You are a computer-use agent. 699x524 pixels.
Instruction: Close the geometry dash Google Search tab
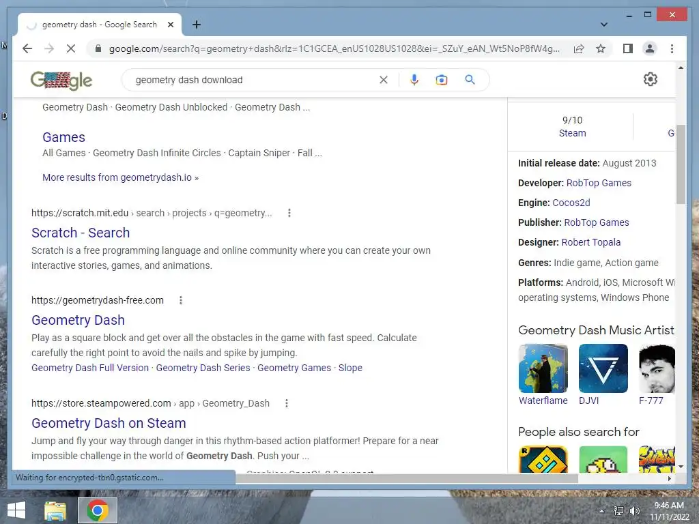[x=170, y=25]
